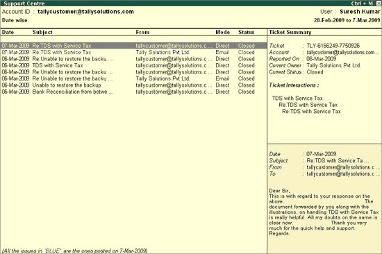Select the highlighted 07-Mar-2009 Direct TDS row
This screenshot has width=382, height=254.
coord(133,46)
